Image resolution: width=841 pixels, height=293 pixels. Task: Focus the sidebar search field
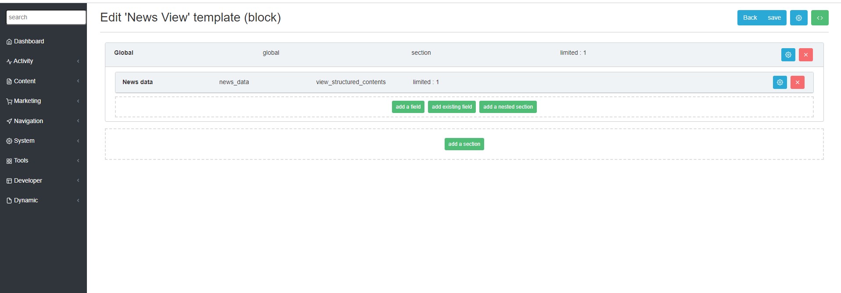coord(46,18)
